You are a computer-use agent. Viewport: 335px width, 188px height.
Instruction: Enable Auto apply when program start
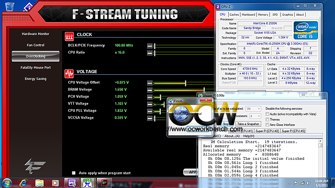tap(74, 173)
